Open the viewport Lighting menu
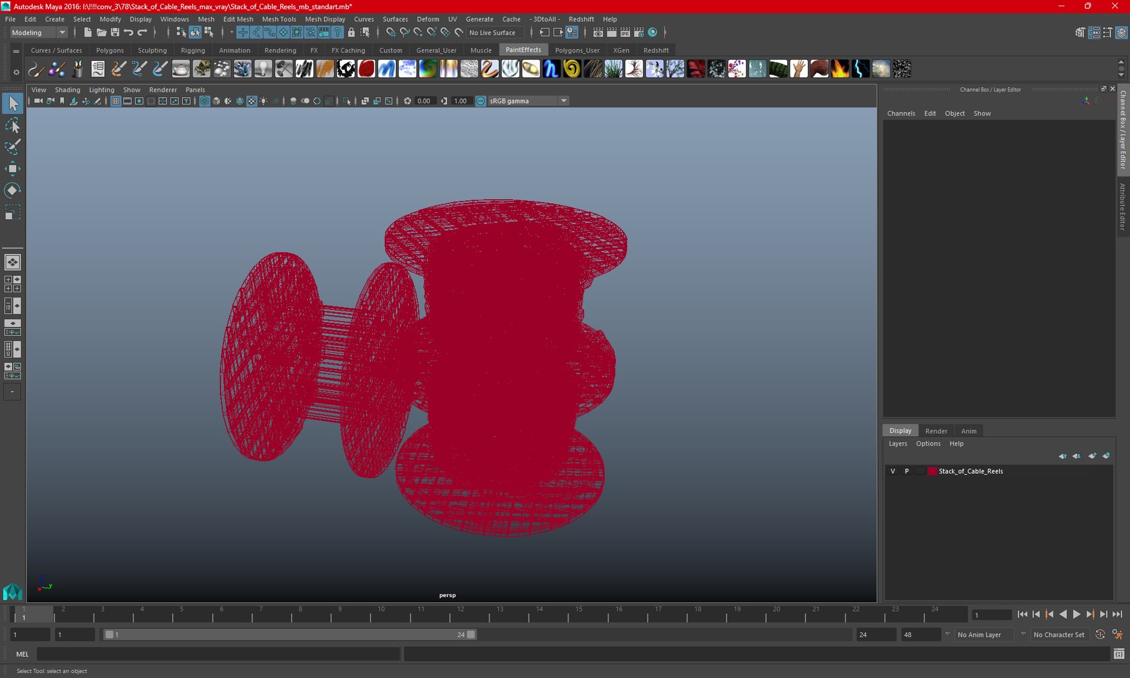This screenshot has width=1130, height=678. pyautogui.click(x=102, y=90)
